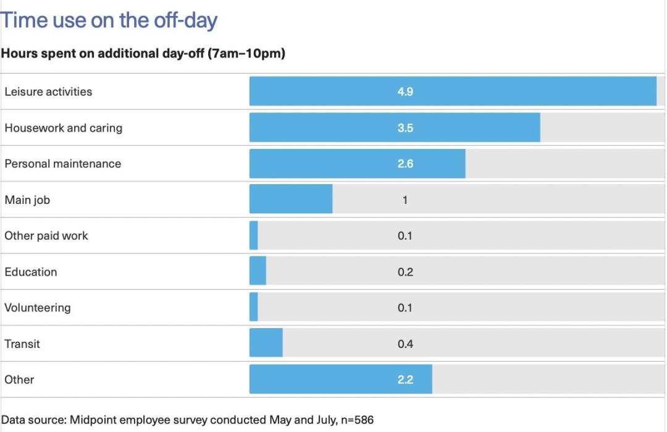Click the "Volunteering" row label
Viewport: 667px width, 432px height.
pos(38,308)
